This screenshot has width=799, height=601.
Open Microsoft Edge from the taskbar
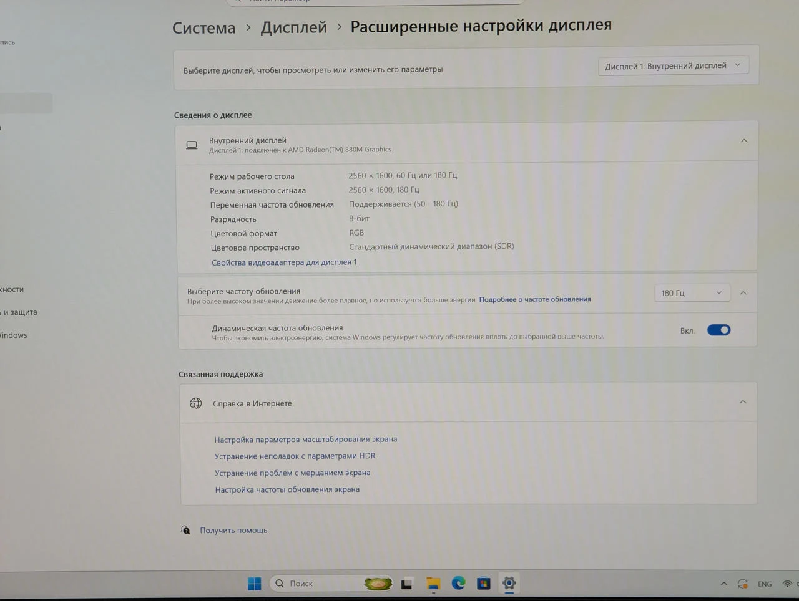coord(459,583)
